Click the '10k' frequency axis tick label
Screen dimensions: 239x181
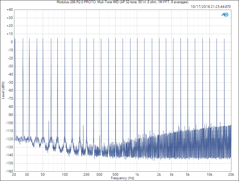(x=209, y=175)
